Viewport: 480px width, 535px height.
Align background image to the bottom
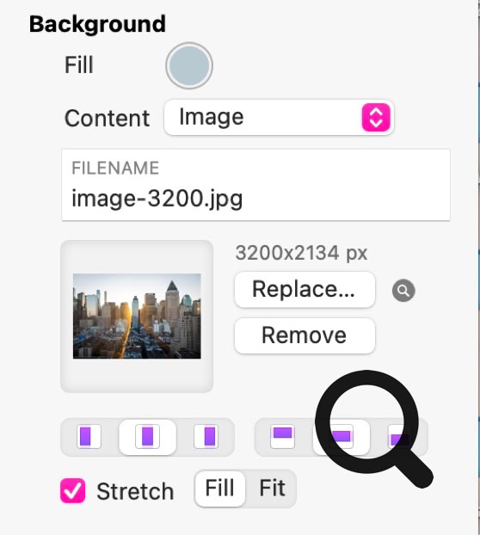tap(399, 436)
